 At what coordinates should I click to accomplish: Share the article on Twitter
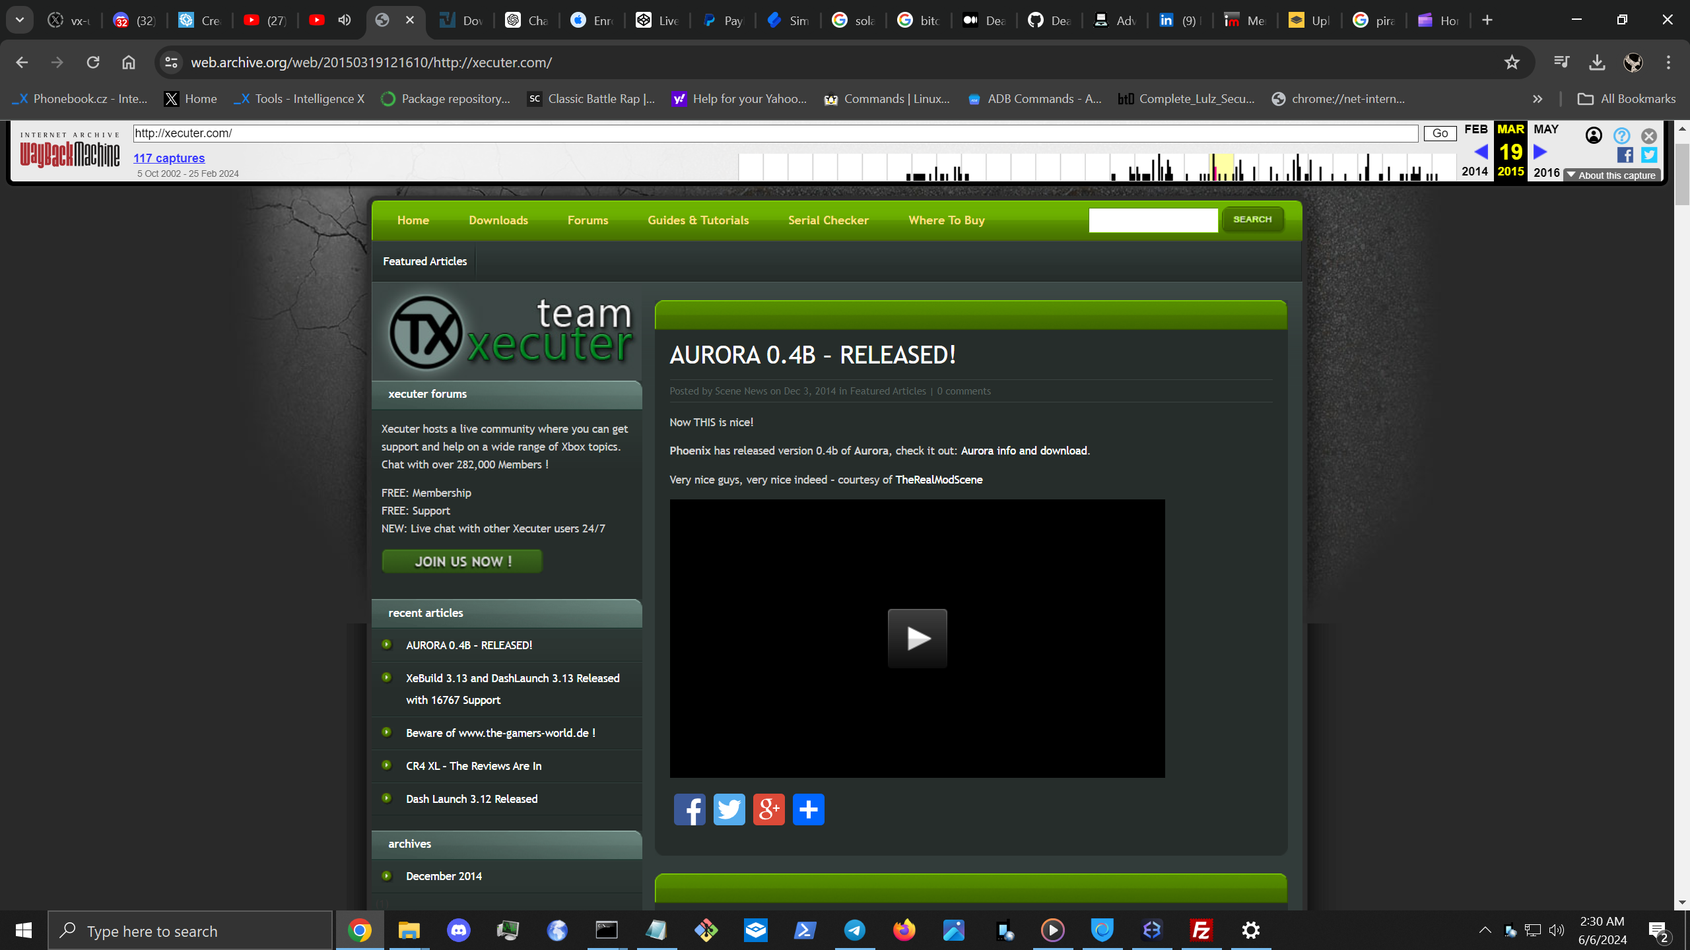(x=729, y=809)
